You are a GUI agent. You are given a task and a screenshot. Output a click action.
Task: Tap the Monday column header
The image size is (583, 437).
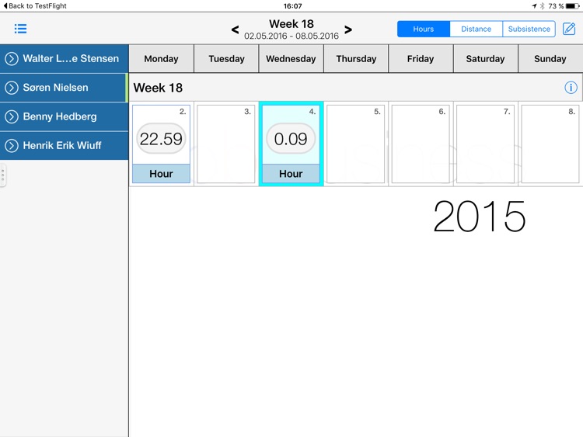(x=162, y=59)
